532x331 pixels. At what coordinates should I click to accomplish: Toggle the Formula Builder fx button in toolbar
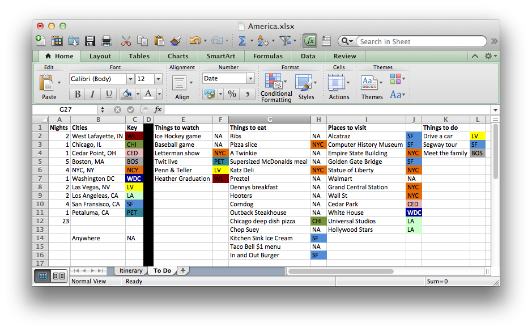click(310, 41)
